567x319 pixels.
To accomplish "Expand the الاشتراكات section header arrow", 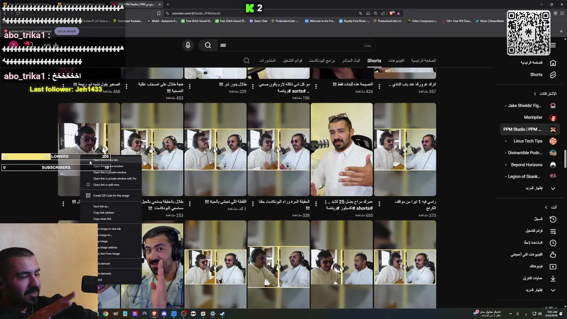I will [x=535, y=94].
